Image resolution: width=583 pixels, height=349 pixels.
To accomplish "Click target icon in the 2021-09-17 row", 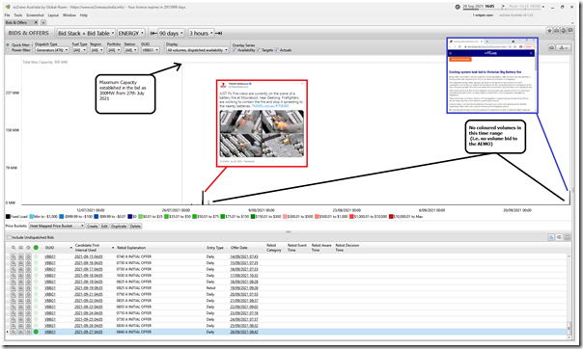I will coord(28,269).
